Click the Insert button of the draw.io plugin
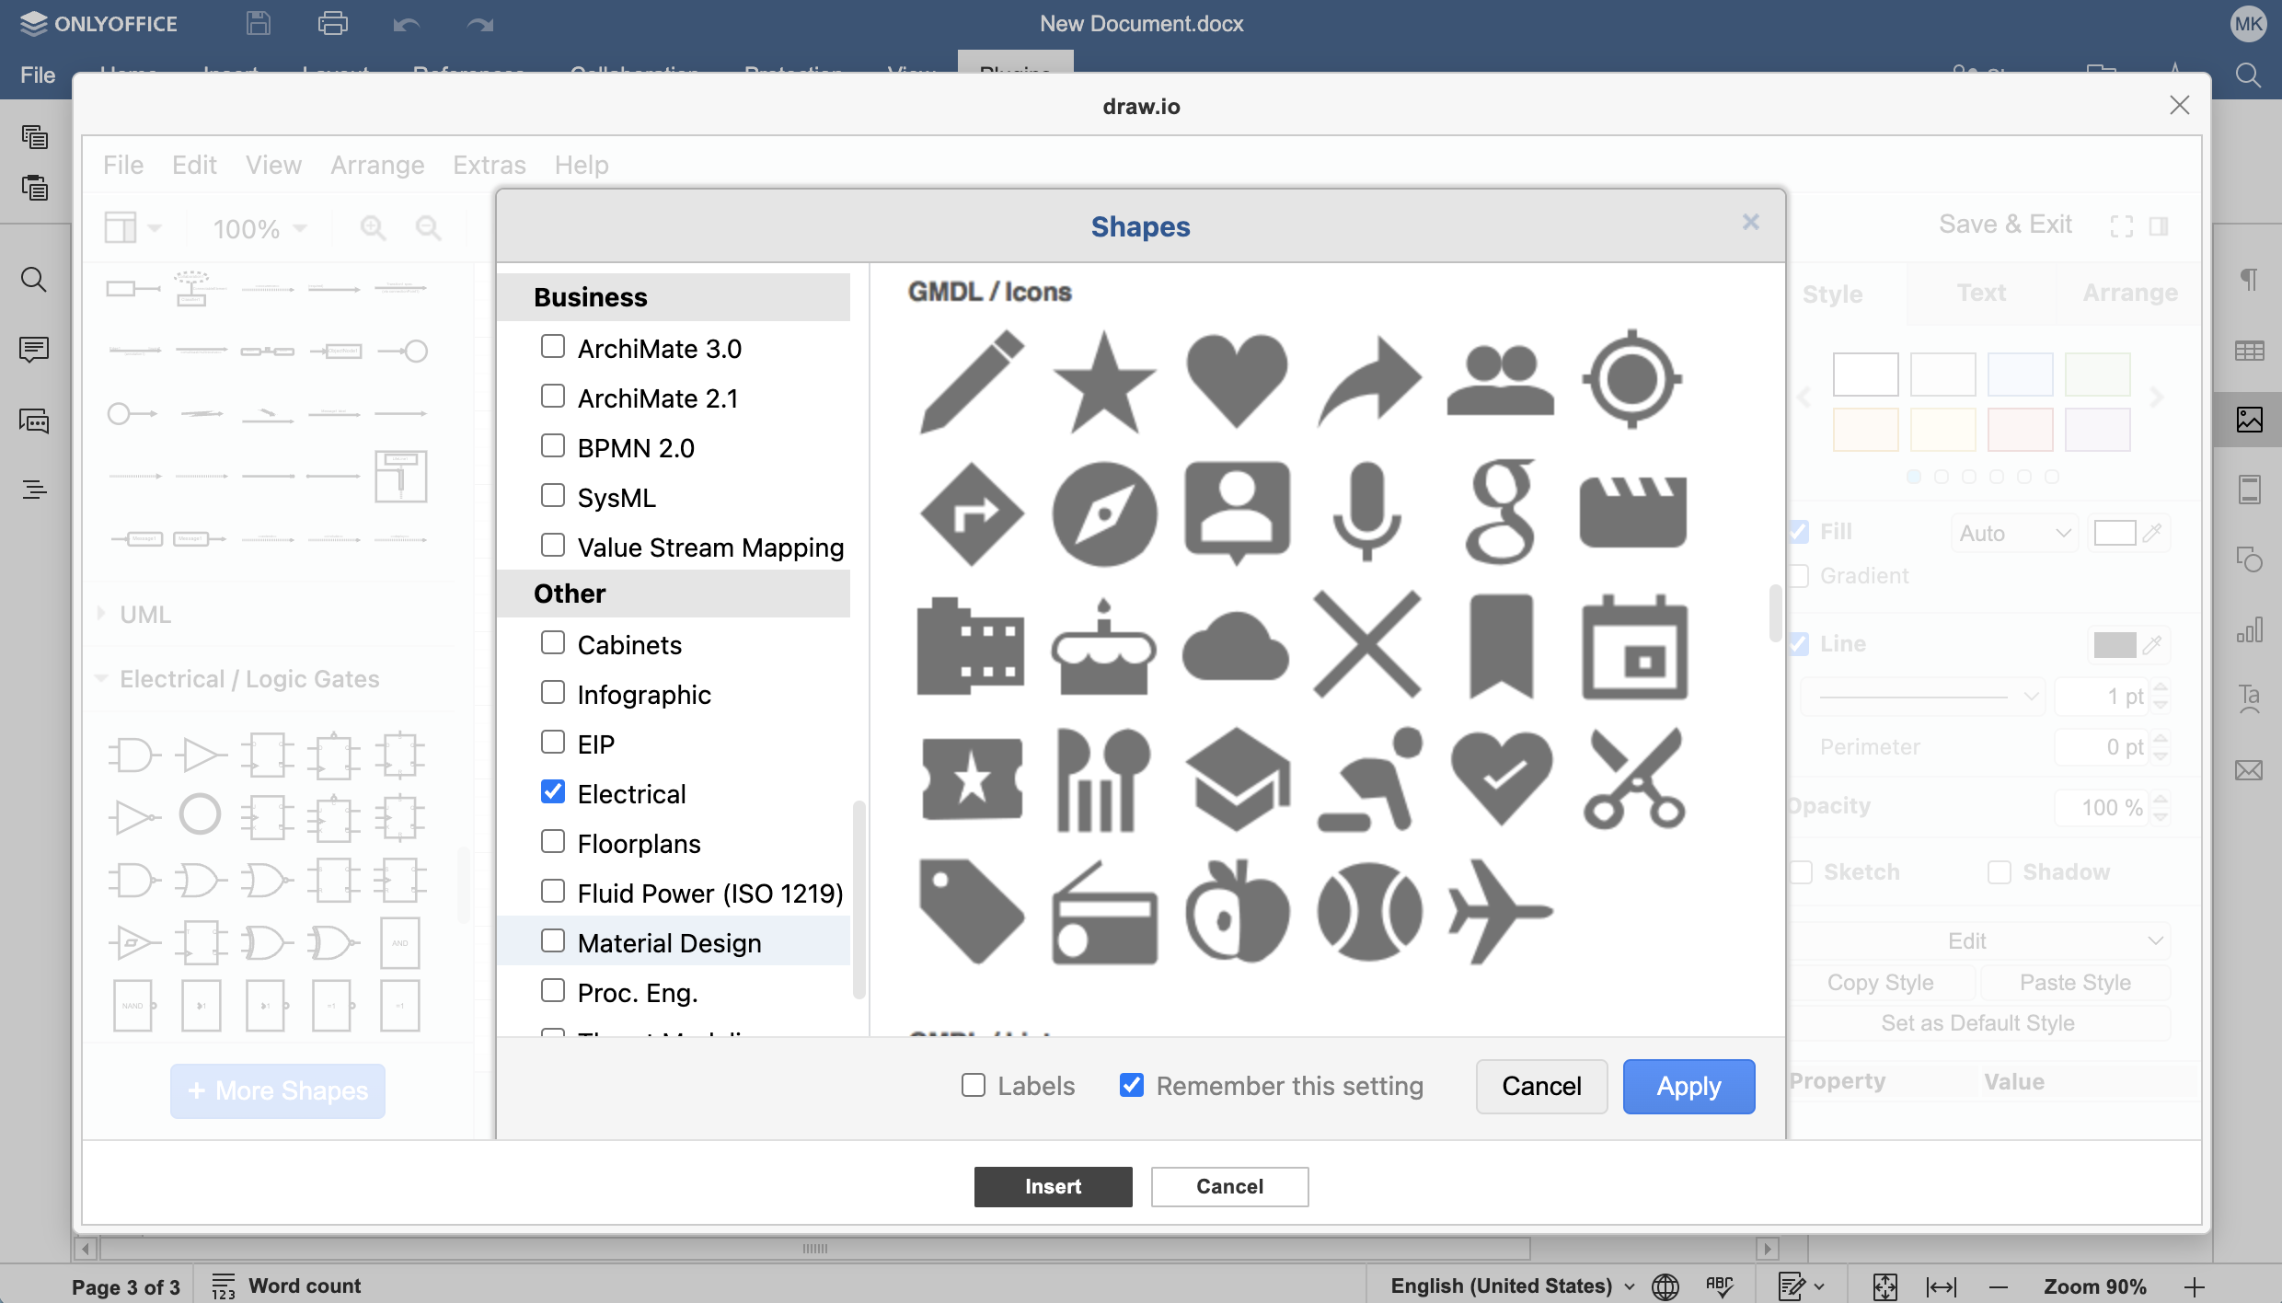2282x1303 pixels. point(1053,1186)
